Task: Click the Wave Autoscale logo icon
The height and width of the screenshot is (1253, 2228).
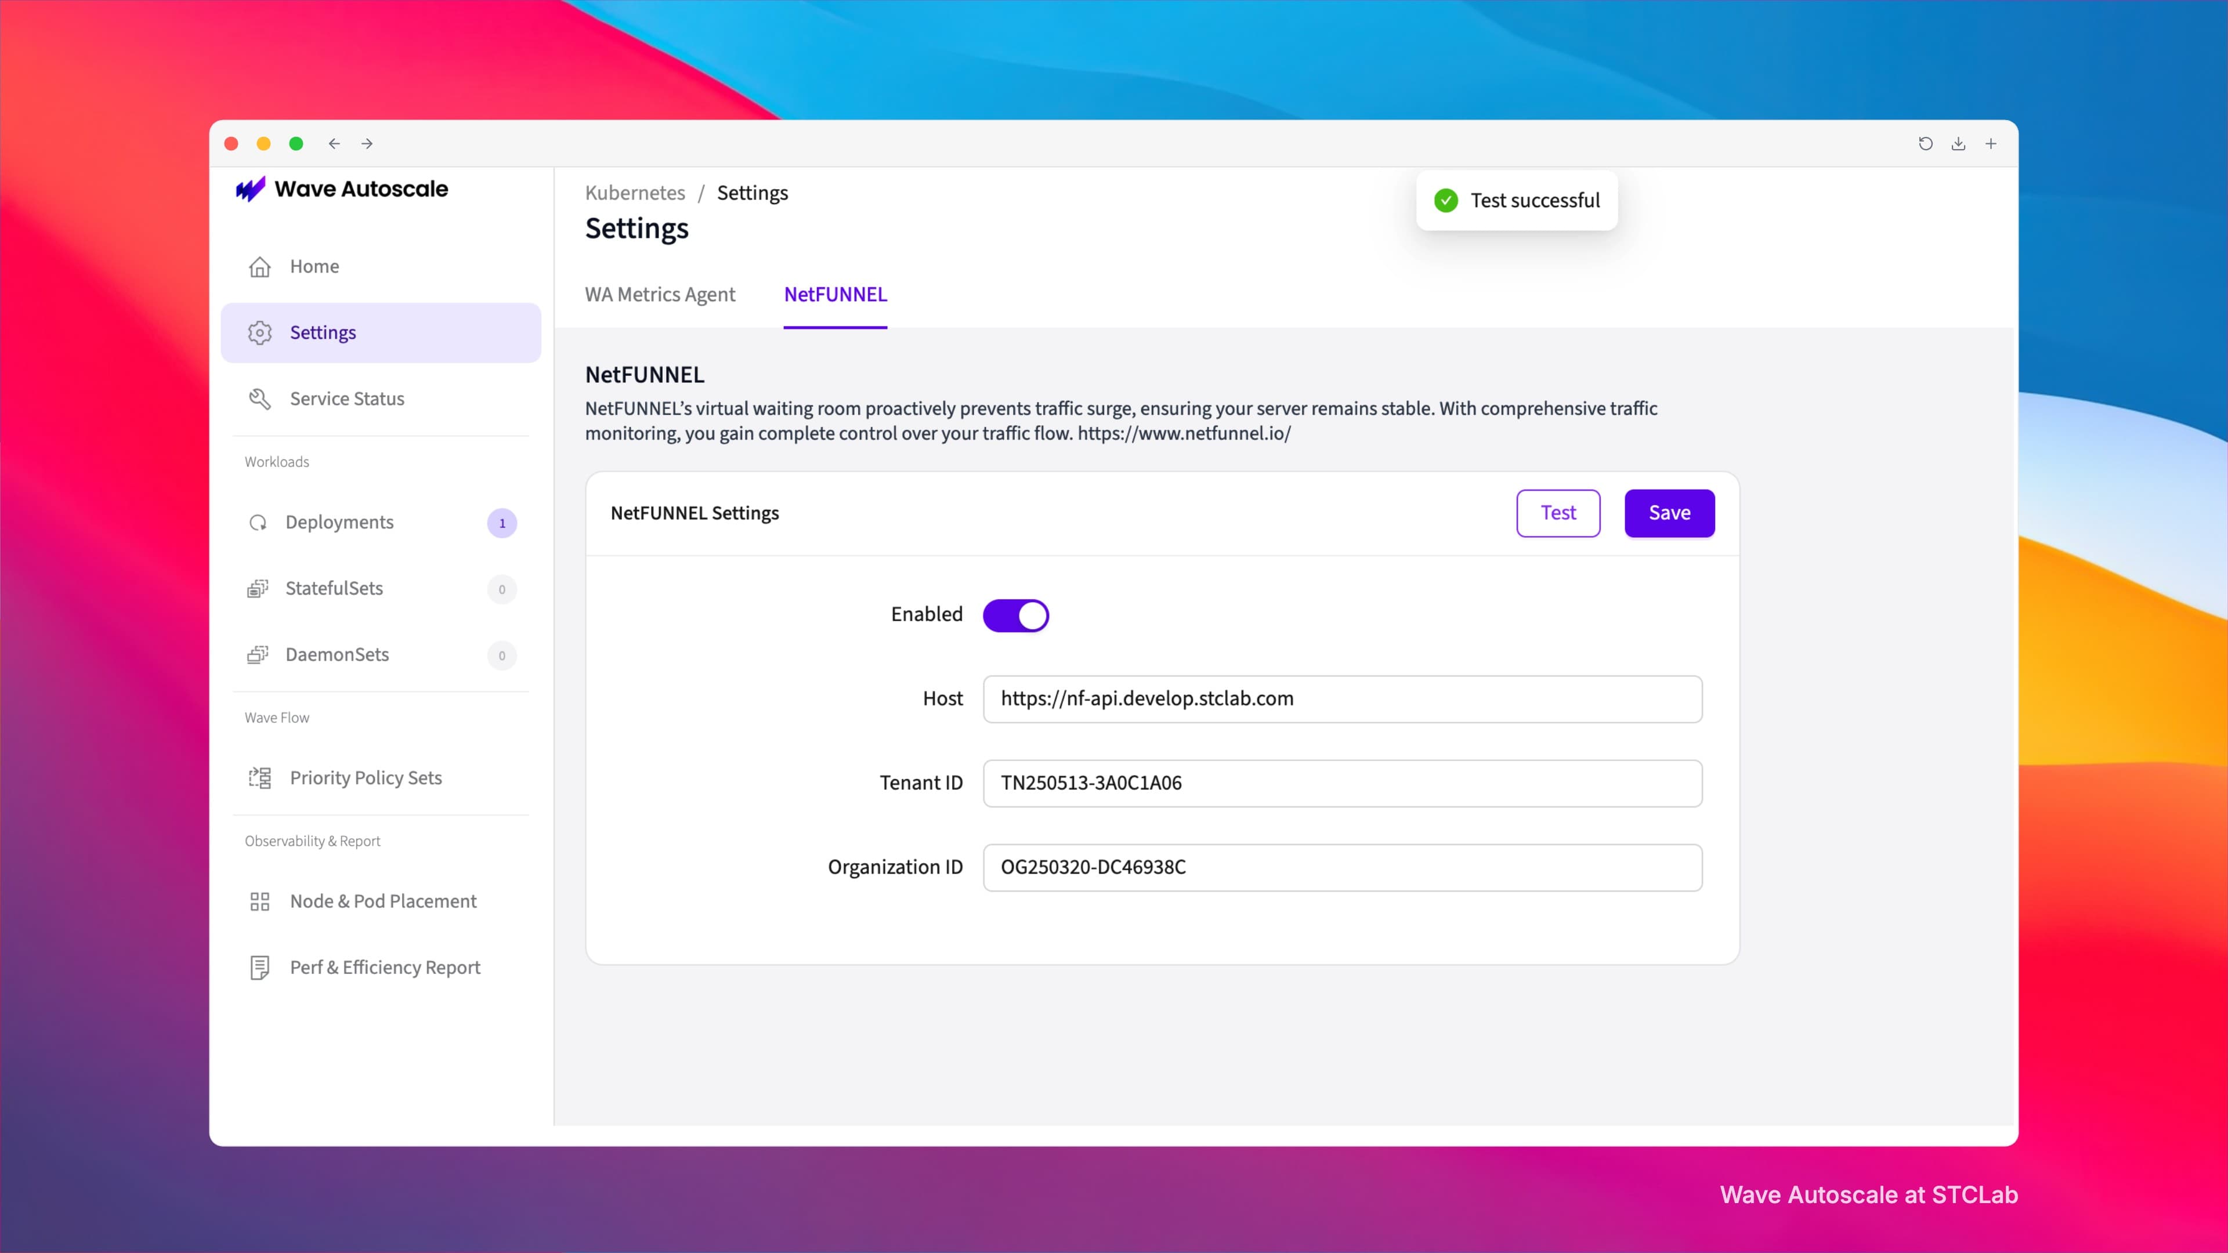Action: click(x=251, y=189)
